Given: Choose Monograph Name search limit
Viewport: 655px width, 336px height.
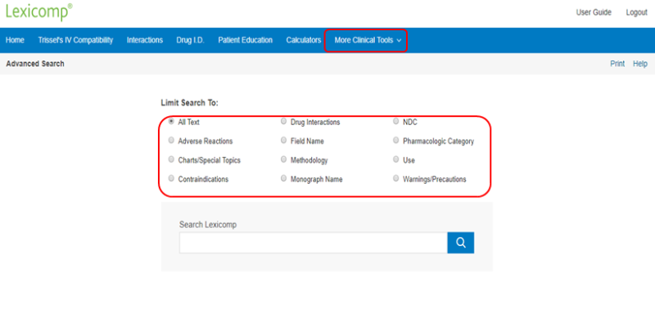Looking at the screenshot, I should coord(284,178).
